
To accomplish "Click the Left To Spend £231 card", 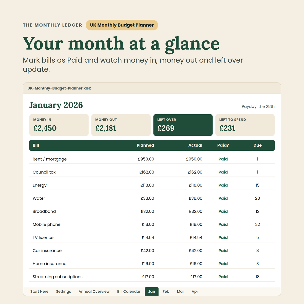I will pyautogui.click(x=245, y=125).
